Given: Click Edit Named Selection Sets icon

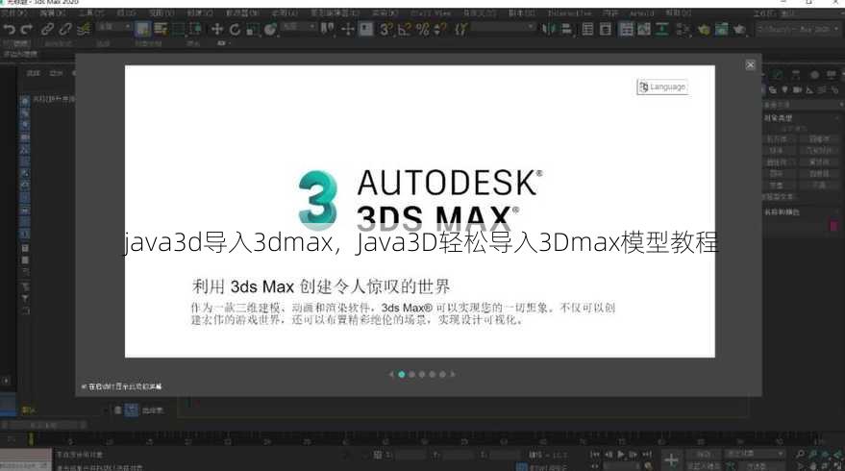Looking at the screenshot, I should click(460, 29).
